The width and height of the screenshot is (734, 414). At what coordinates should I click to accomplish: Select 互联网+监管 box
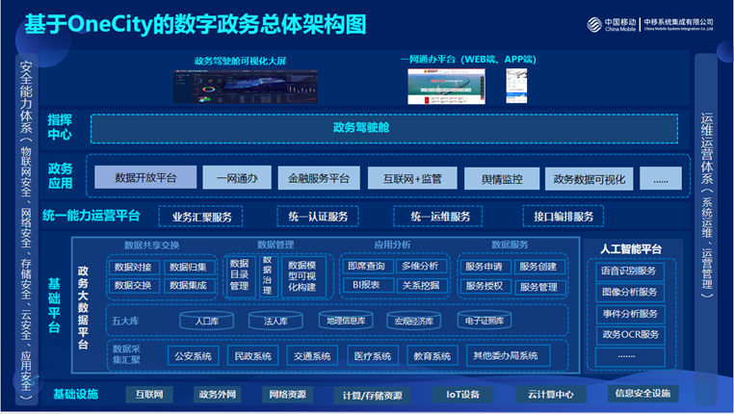coord(412,178)
